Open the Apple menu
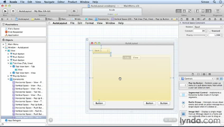The height and width of the screenshot is (127, 224). pos(5,2)
